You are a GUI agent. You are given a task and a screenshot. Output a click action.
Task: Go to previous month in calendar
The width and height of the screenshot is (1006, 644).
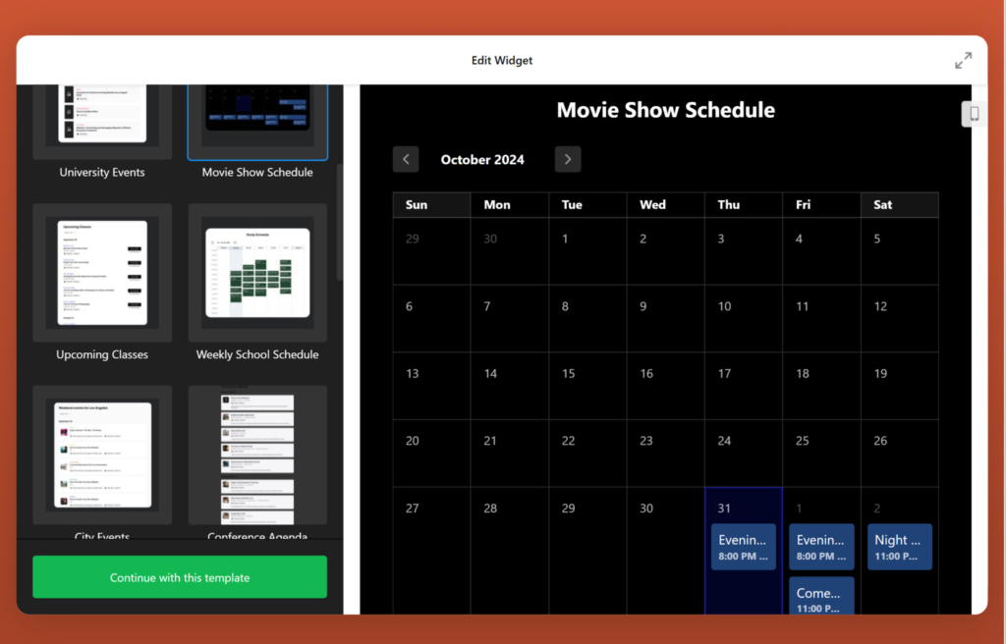406,160
